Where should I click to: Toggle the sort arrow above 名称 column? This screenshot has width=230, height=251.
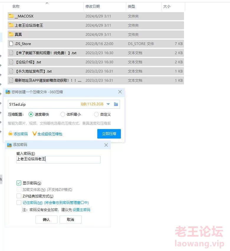[x=47, y=3]
